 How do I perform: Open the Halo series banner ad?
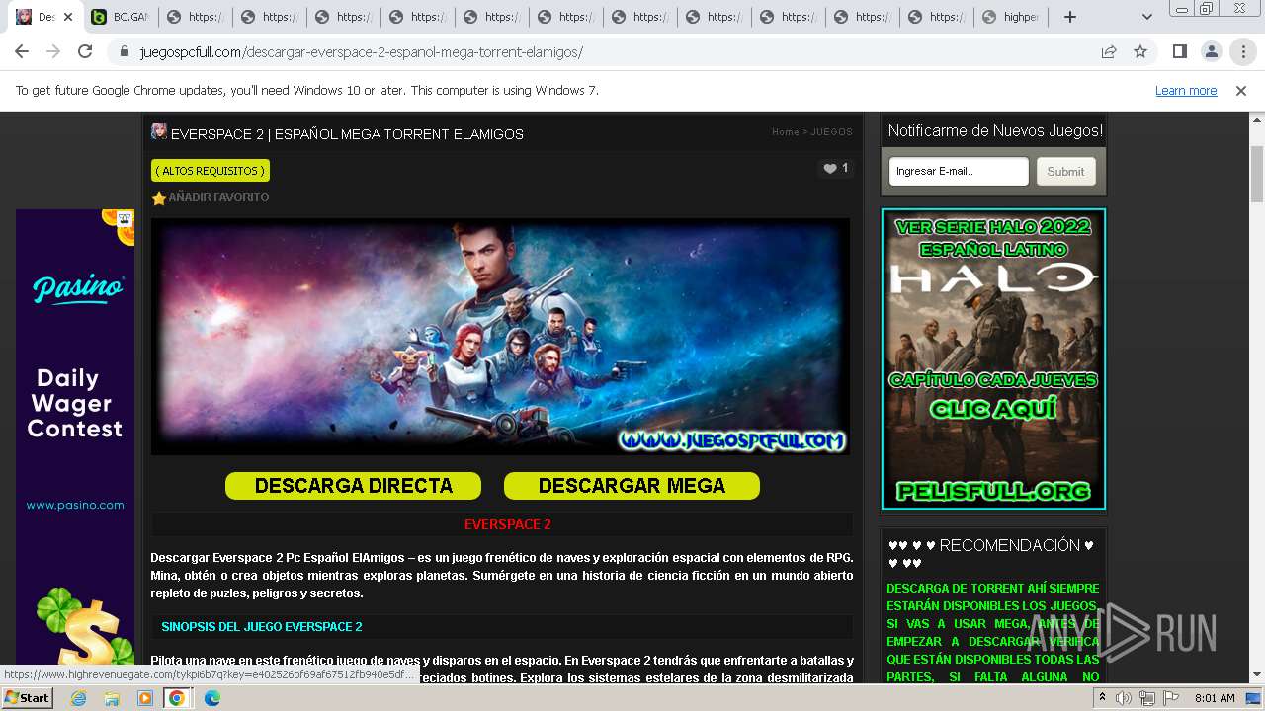(993, 358)
